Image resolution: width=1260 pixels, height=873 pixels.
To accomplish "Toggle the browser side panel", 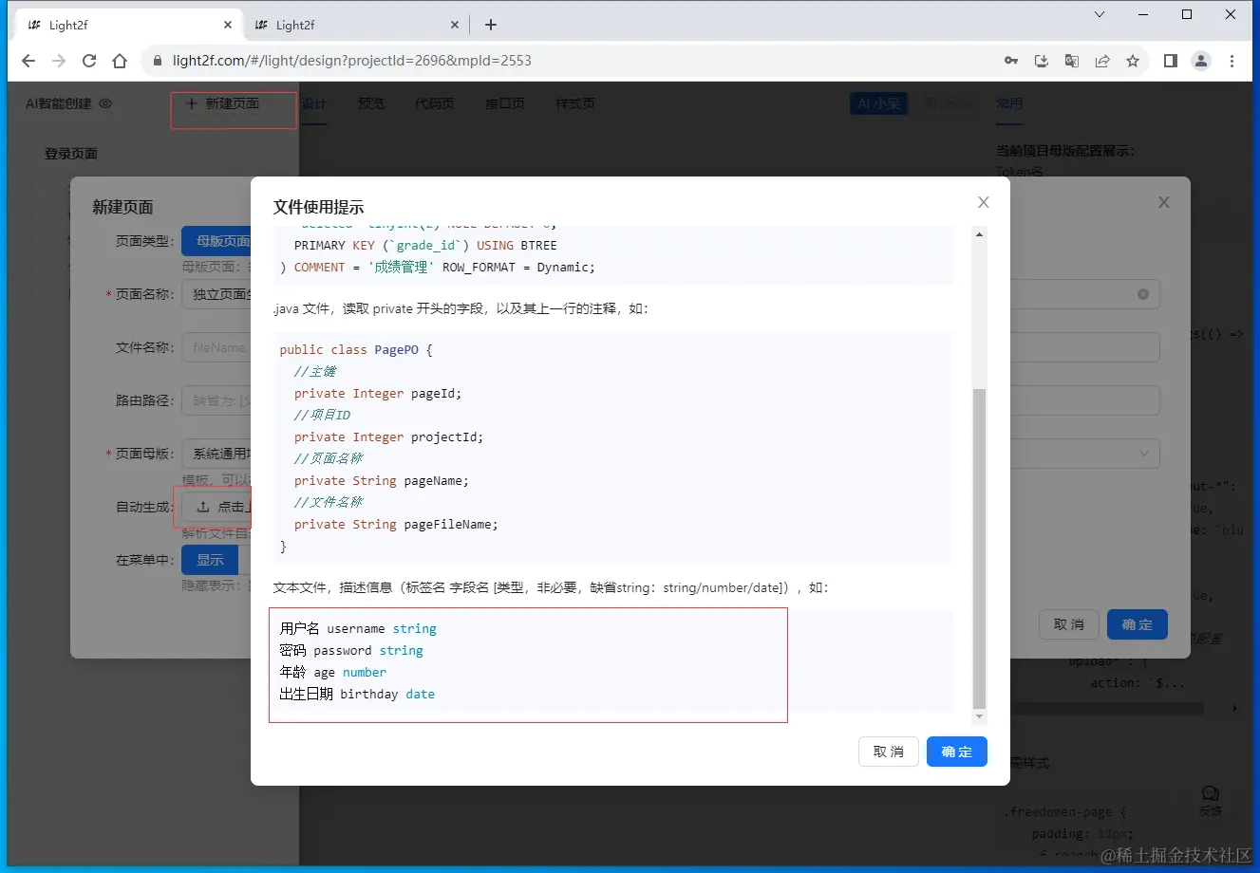I will [x=1171, y=61].
